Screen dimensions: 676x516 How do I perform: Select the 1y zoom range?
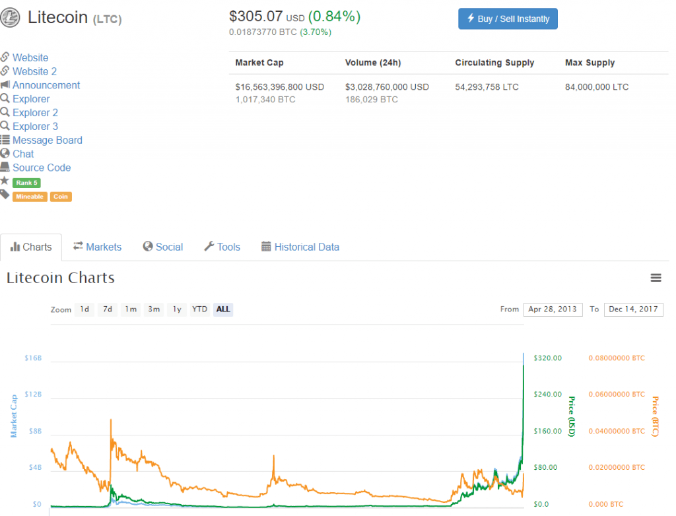[x=176, y=309]
